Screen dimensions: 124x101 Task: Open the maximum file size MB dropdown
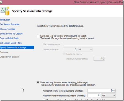85,50
